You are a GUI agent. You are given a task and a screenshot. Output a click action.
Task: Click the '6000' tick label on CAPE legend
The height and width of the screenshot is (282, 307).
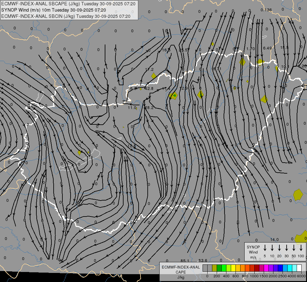click(x=301, y=276)
